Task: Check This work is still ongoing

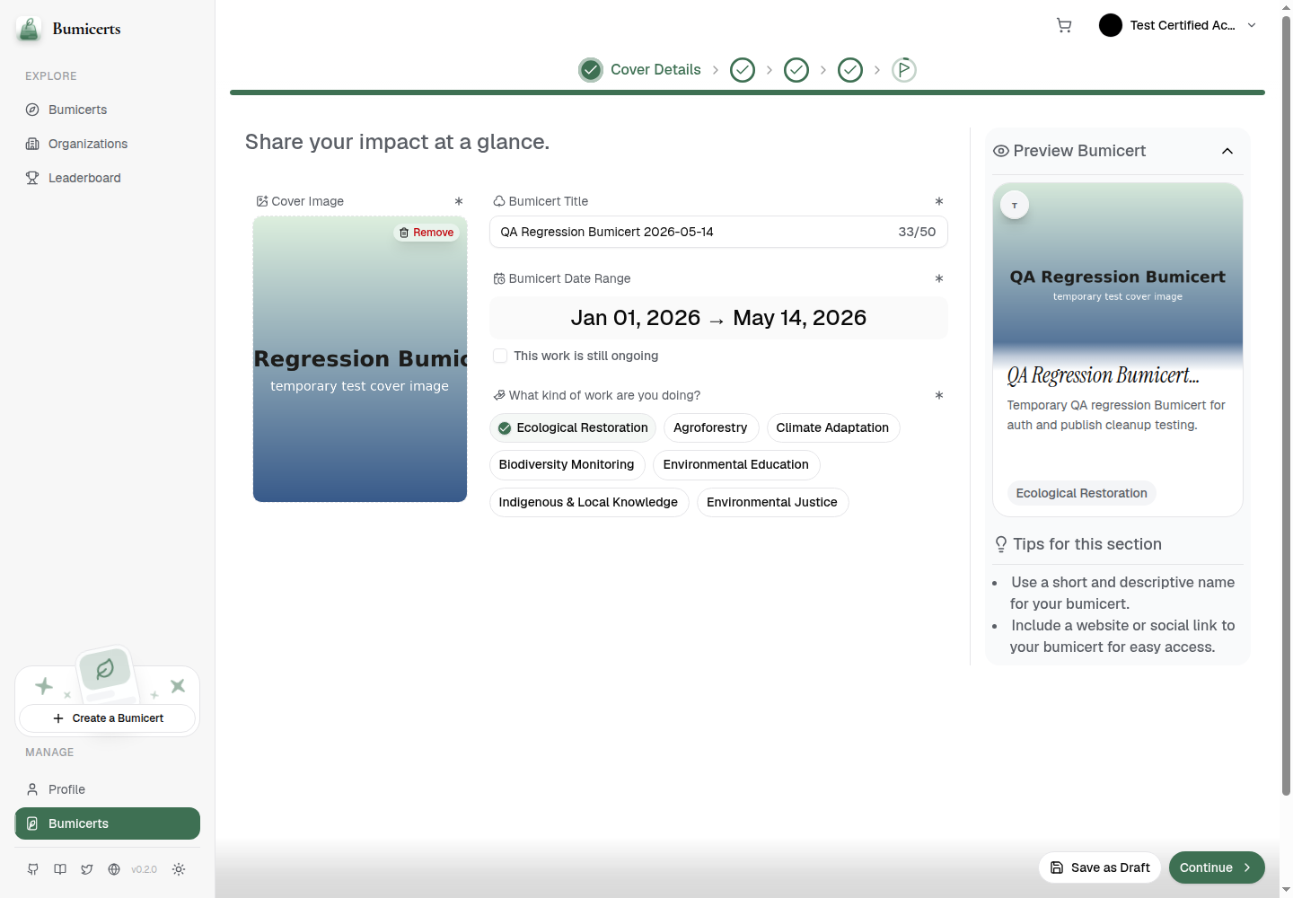Action: pos(500,356)
